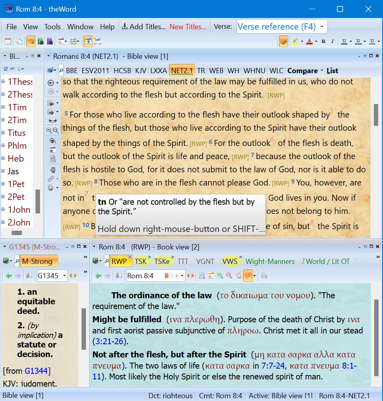Click the yellow highlighter icon in toolbar

click(295, 41)
